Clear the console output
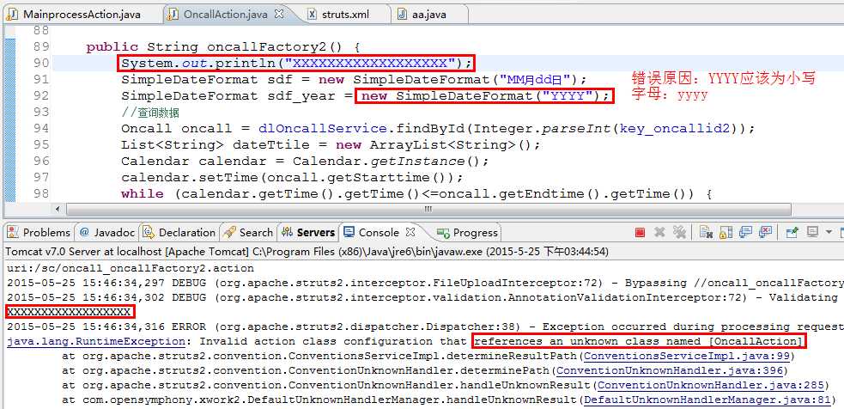The width and height of the screenshot is (844, 409). pyautogui.click(x=707, y=232)
